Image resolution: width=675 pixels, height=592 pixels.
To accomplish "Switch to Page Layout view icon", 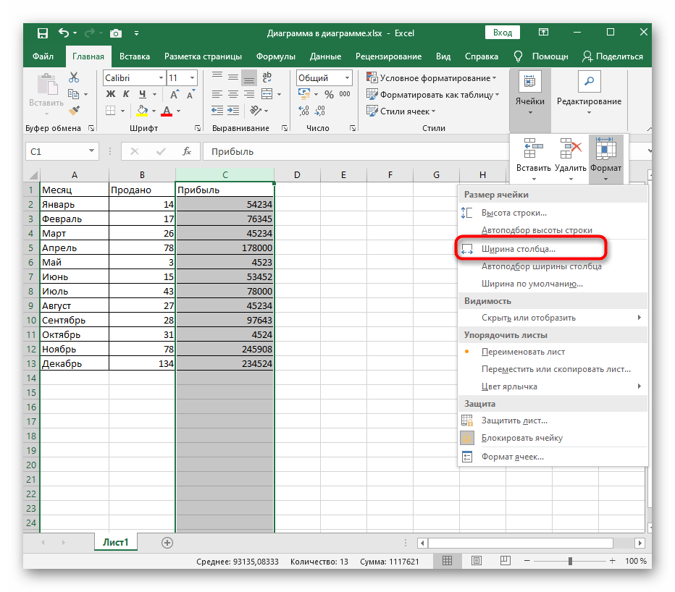I will point(476,561).
